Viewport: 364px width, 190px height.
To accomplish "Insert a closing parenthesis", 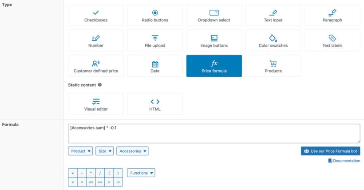I will [118, 173].
